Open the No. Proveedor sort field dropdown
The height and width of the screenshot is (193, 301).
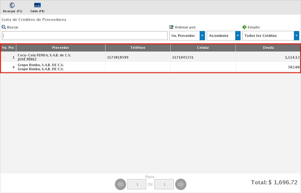tap(202, 36)
